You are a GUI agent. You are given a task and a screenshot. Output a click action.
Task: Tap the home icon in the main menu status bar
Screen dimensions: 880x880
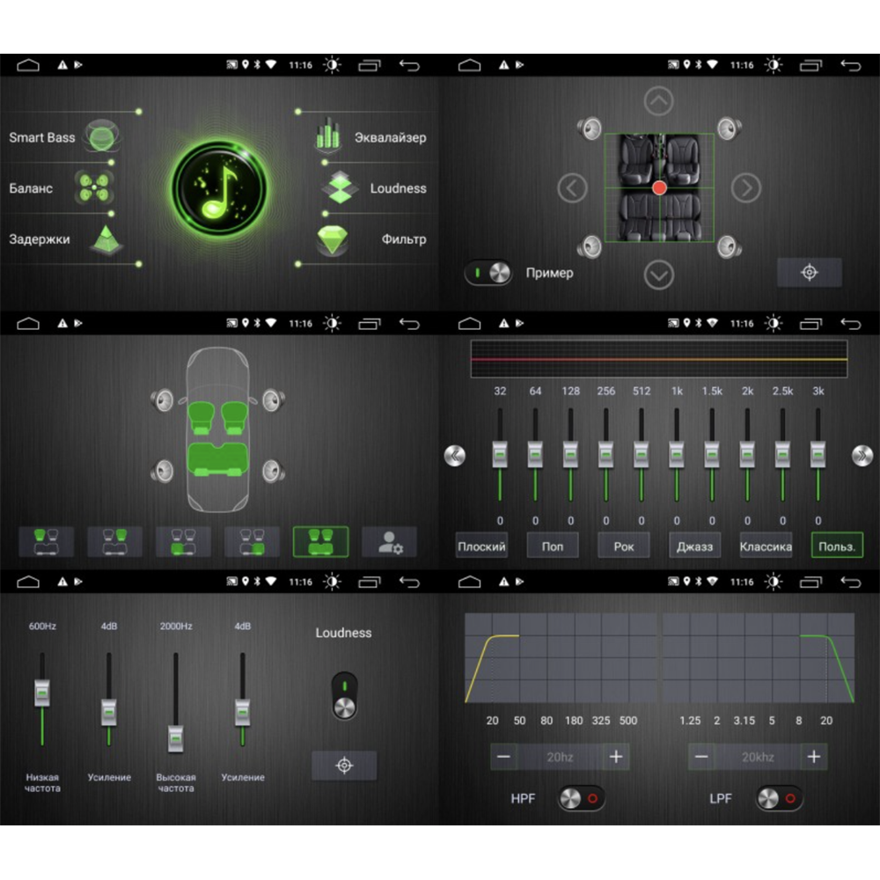click(x=28, y=65)
